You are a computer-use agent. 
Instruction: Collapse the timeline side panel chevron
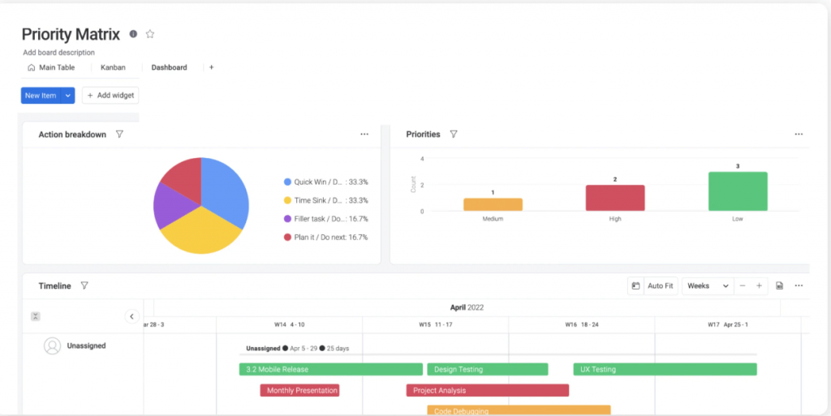coord(132,316)
